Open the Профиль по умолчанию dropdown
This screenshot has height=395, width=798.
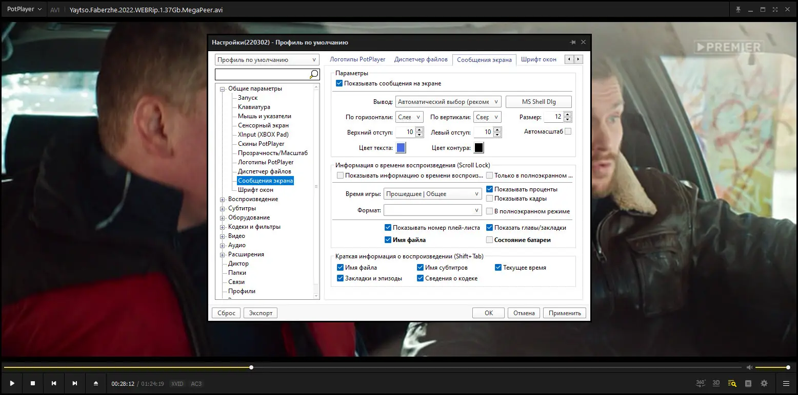tap(267, 60)
